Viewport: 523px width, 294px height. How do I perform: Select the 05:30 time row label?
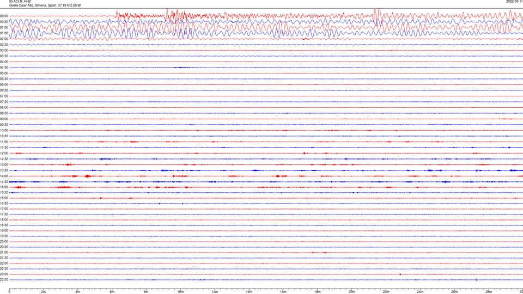4,78
